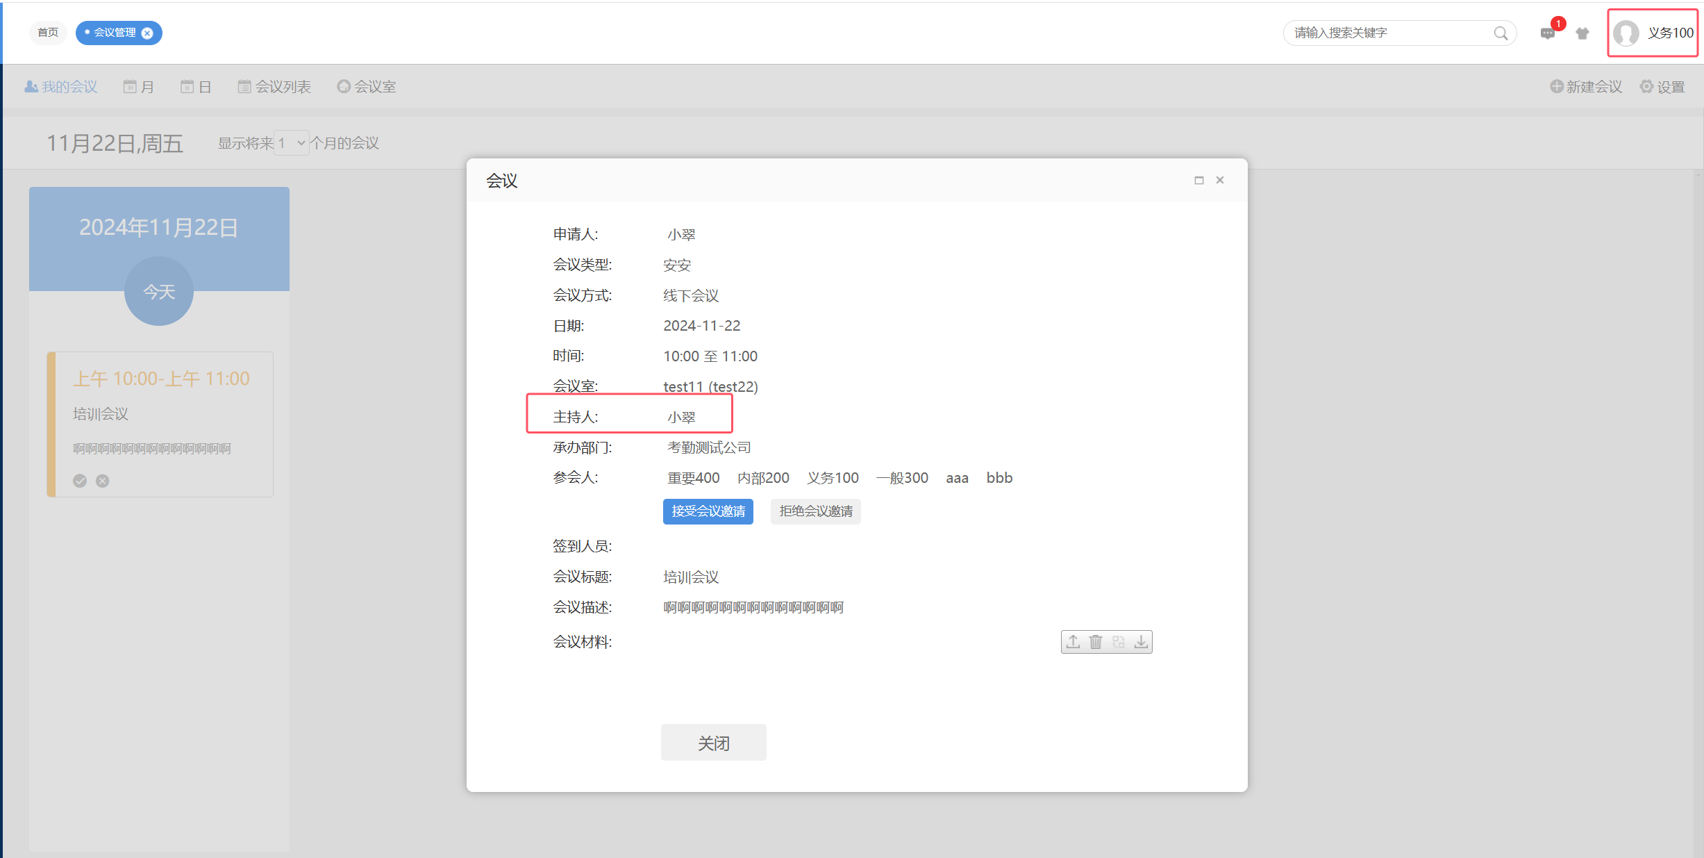Click the search magnifier icon
Screen dimensions: 1704x858
tap(1501, 33)
